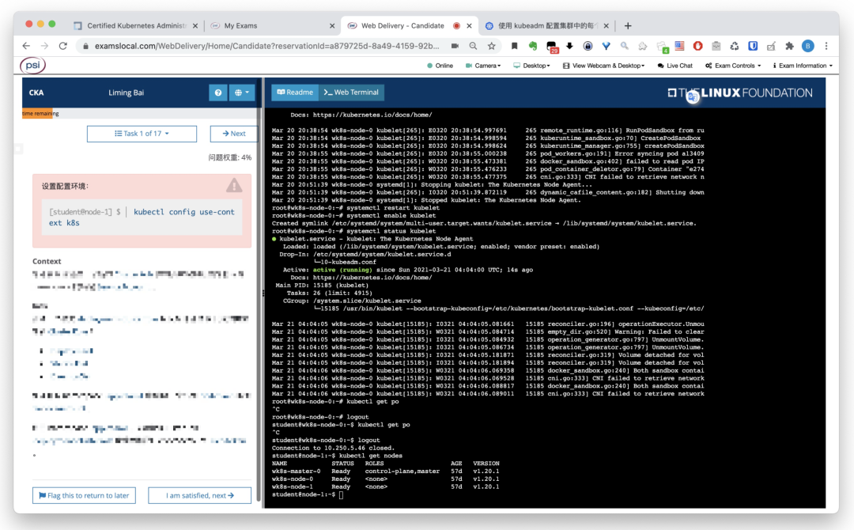Switch to My Exams browser tab
This screenshot has width=854, height=530.
coord(270,25)
